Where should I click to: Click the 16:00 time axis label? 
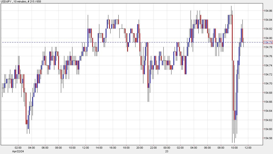tap(113, 148)
